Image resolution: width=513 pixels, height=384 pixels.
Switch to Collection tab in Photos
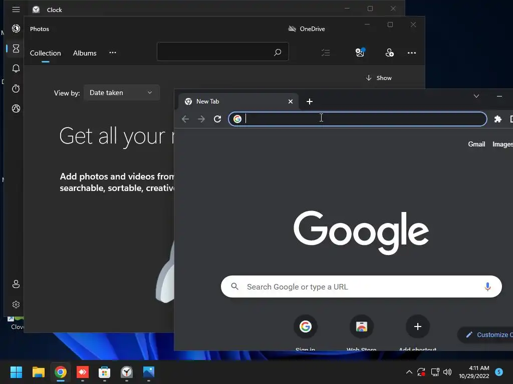tap(46, 53)
